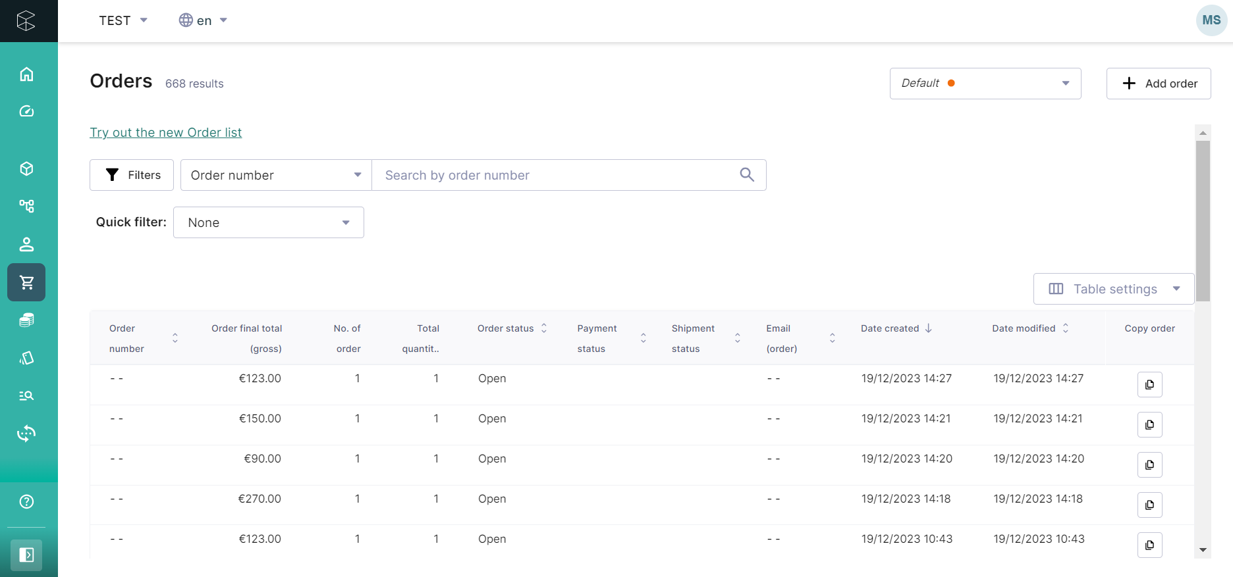Expand the Table settings dropdown

point(1113,289)
